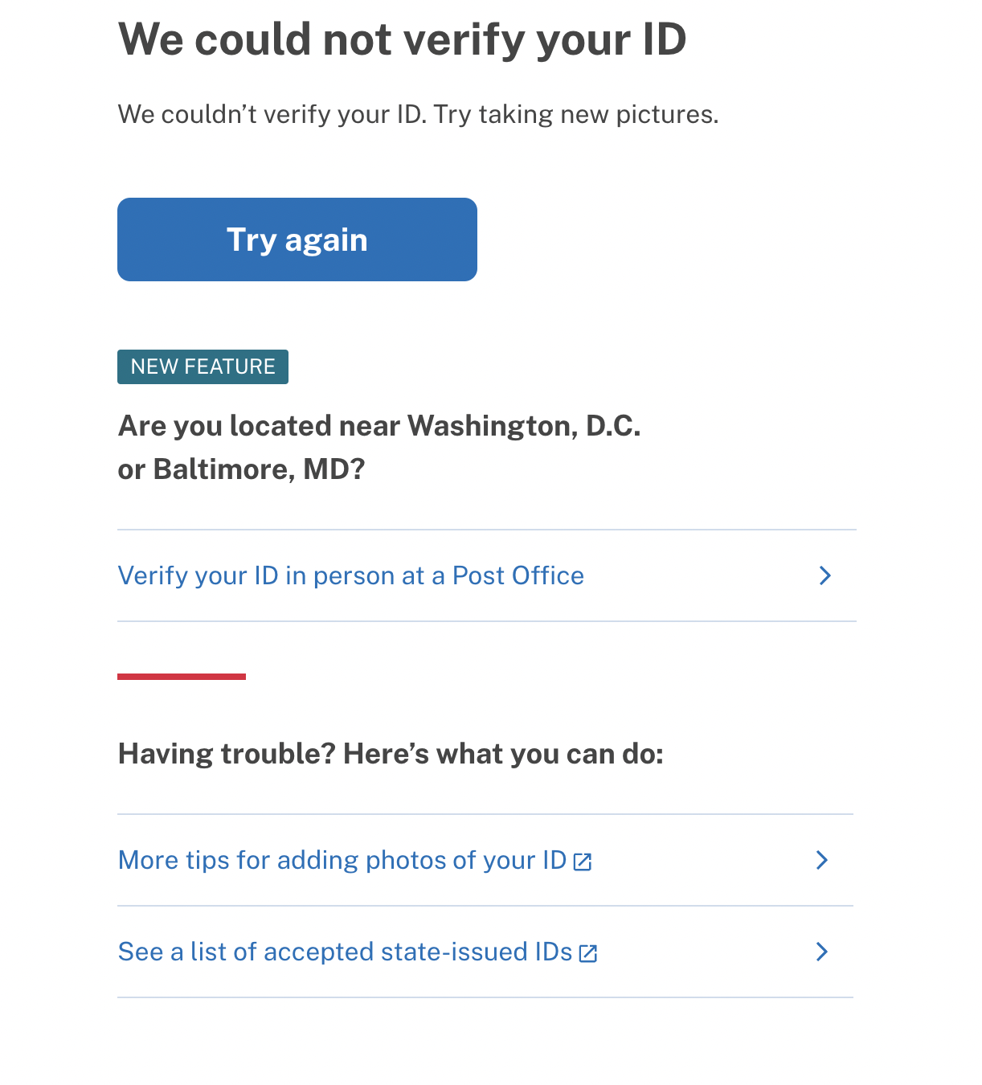Click chevron arrow beside Post Office link
This screenshot has height=1085, width=982.
(824, 575)
